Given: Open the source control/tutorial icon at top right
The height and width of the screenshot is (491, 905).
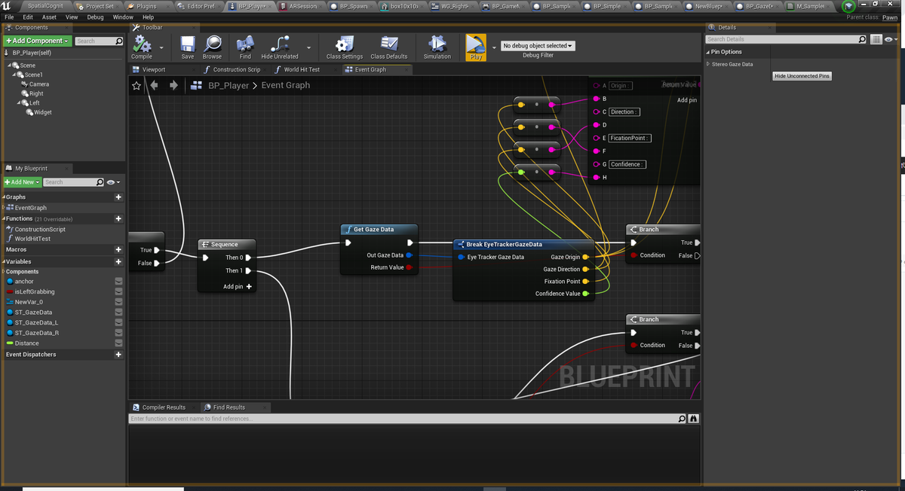Looking at the screenshot, I should [849, 7].
